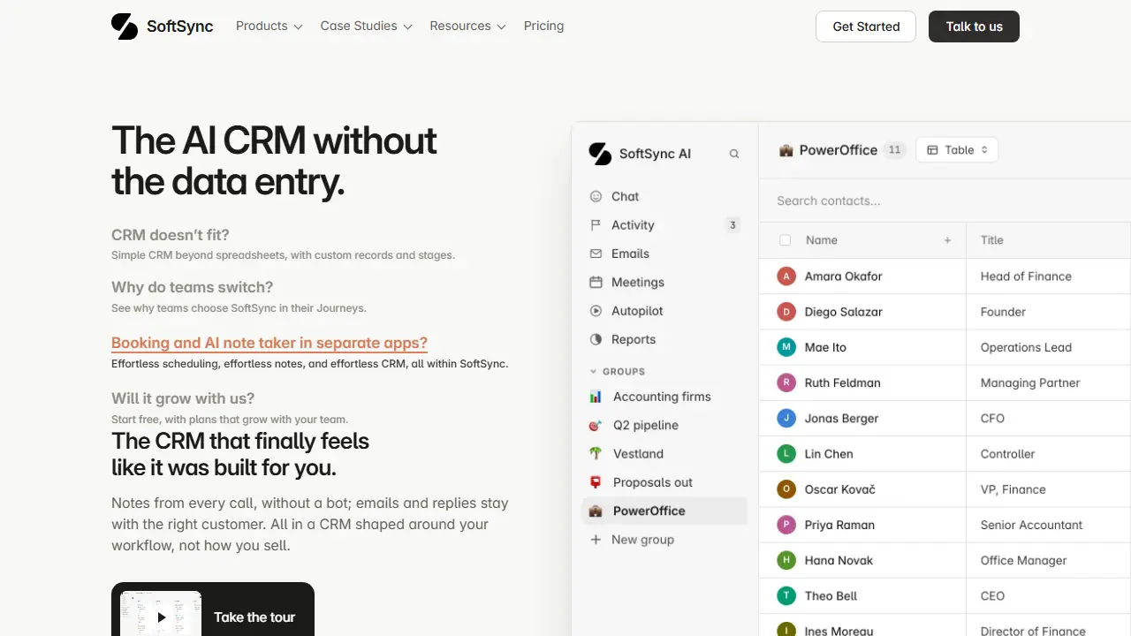The width and height of the screenshot is (1131, 636).
Task: Click the Get Started button
Action: [866, 26]
